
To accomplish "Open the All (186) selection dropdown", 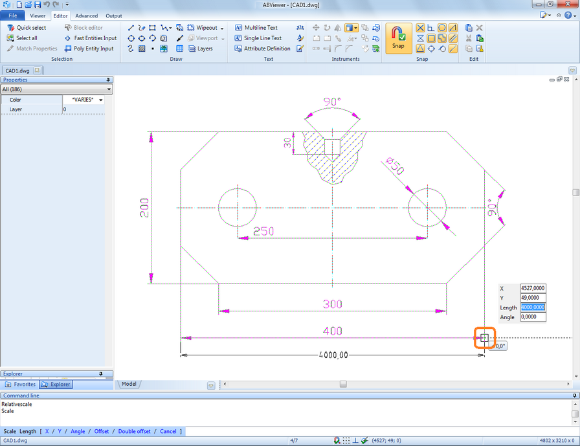I will click(x=56, y=89).
